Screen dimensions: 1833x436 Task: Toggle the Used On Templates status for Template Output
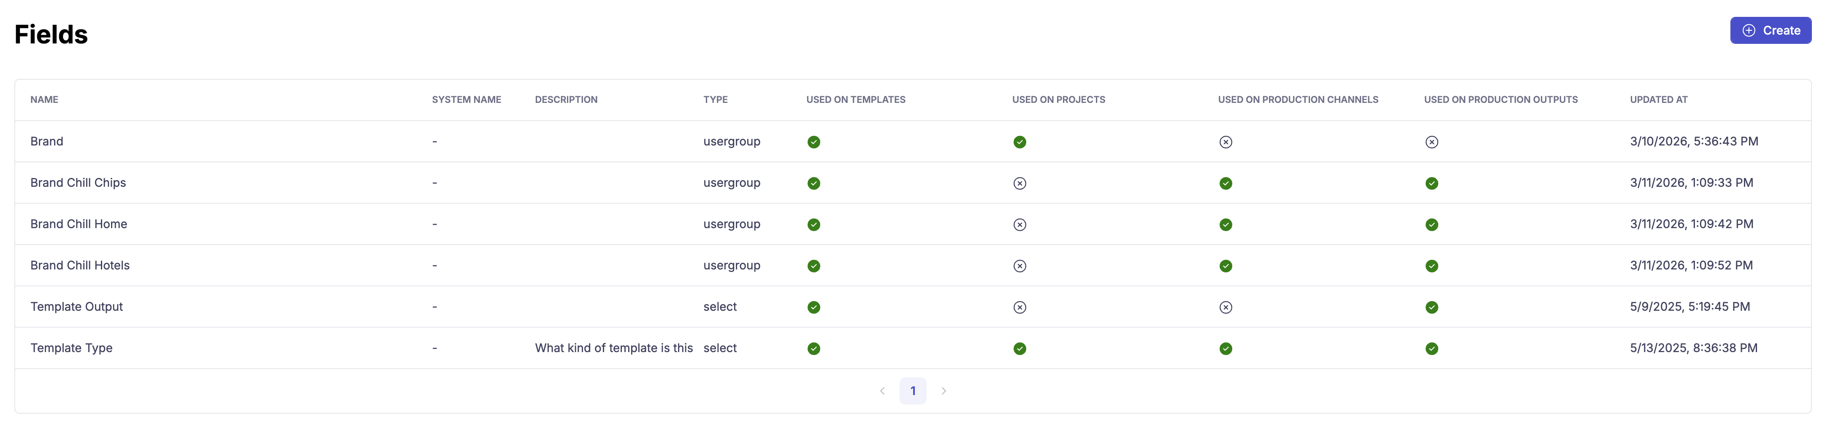pyautogui.click(x=813, y=307)
